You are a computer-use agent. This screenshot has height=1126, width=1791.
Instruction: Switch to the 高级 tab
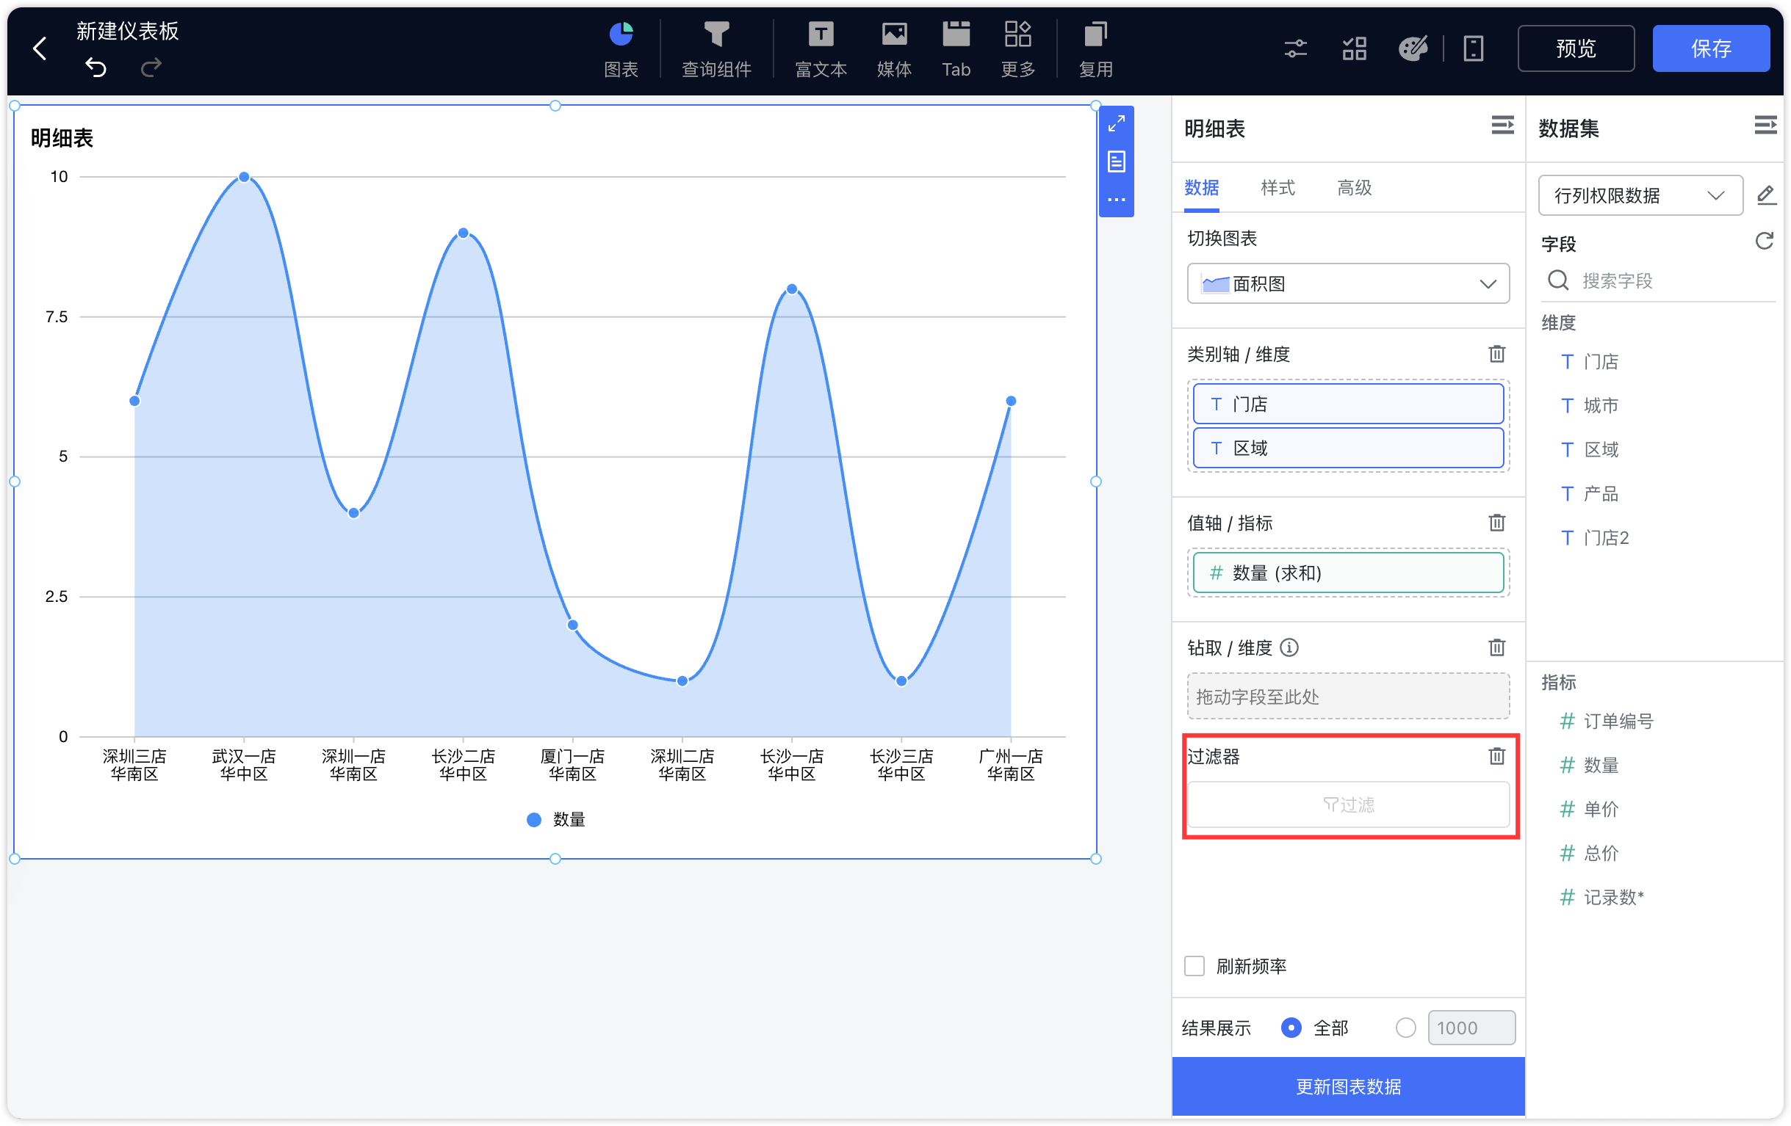pyautogui.click(x=1355, y=188)
